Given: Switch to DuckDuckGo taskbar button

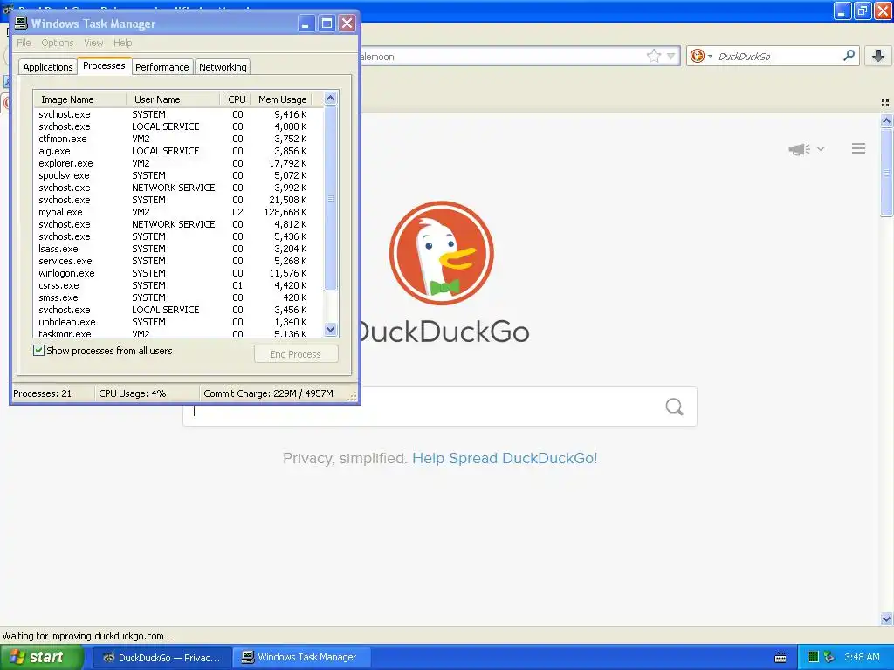Looking at the screenshot, I should click(162, 658).
